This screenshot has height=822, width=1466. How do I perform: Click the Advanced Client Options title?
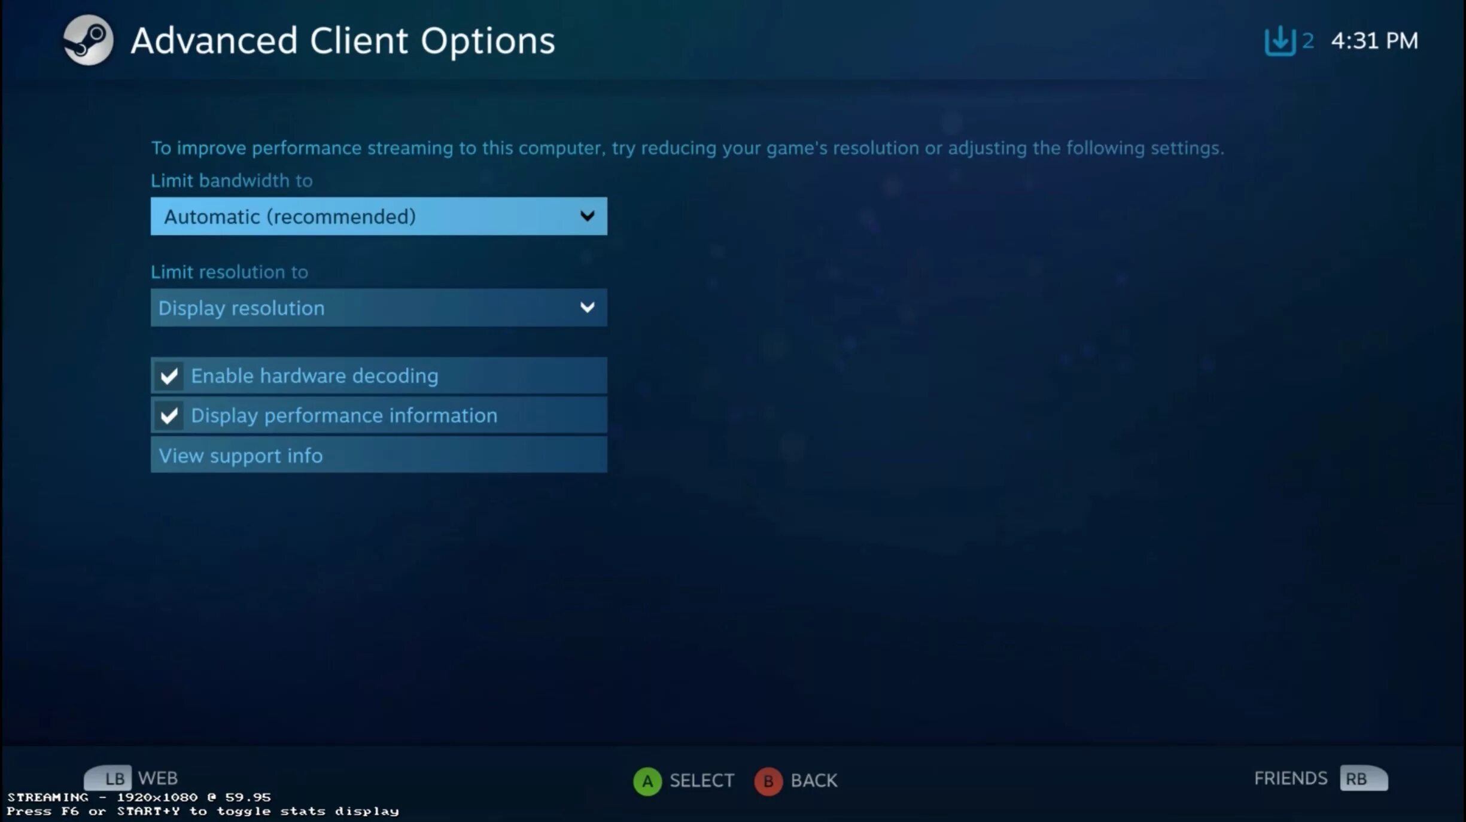343,41
